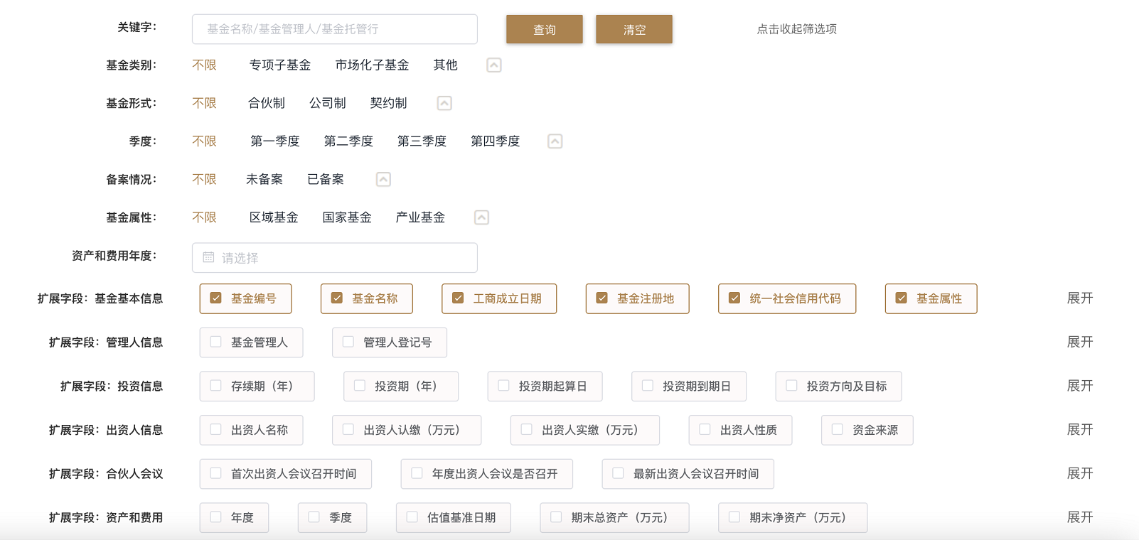
Task: Click the 查询 search button
Action: tap(545, 29)
